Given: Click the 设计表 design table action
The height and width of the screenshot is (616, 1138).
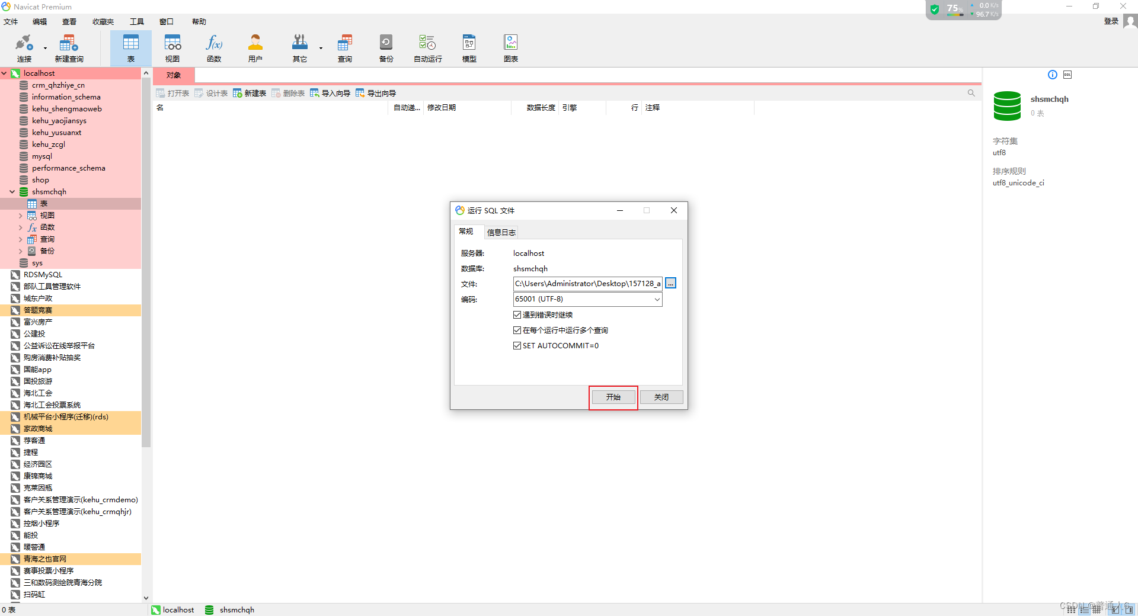Looking at the screenshot, I should coord(211,93).
